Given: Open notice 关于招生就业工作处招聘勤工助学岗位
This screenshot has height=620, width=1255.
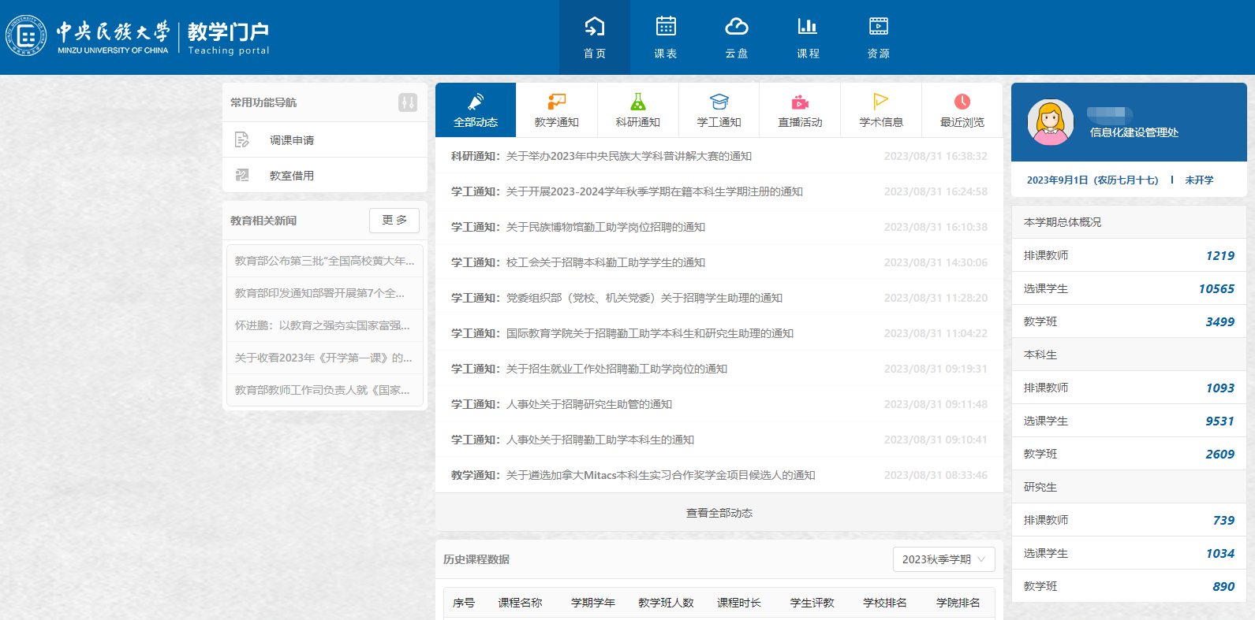Looking at the screenshot, I should [x=617, y=369].
